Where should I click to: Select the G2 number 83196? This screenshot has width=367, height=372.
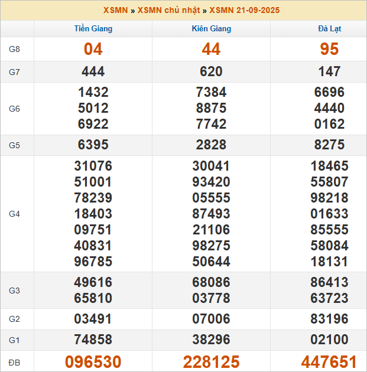[329, 319]
